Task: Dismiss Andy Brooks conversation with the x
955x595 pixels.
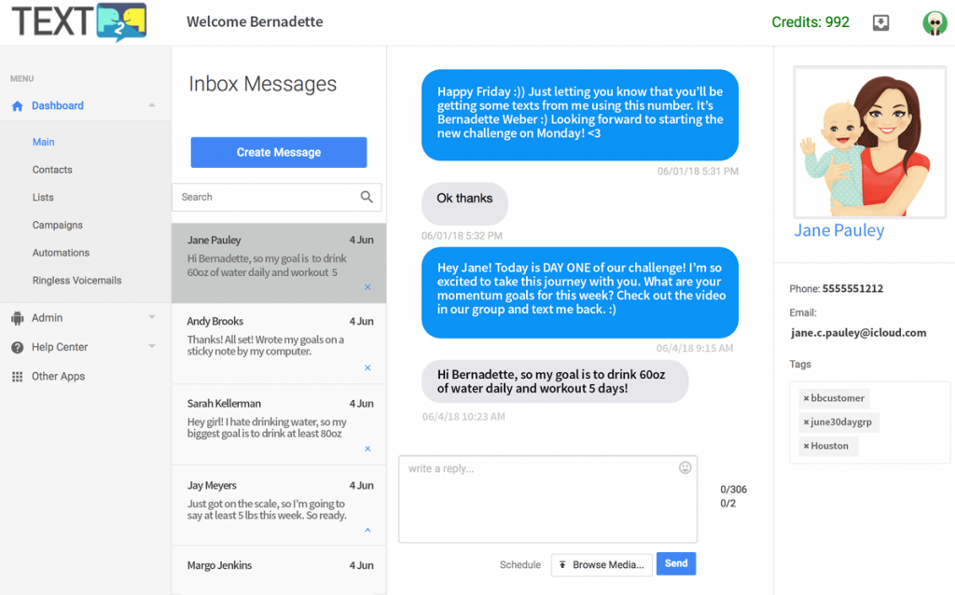Action: pos(367,367)
